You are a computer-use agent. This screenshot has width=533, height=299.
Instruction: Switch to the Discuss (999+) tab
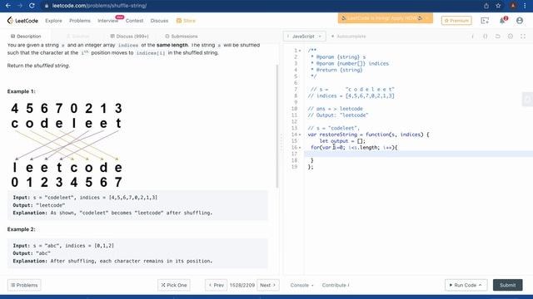(x=130, y=37)
